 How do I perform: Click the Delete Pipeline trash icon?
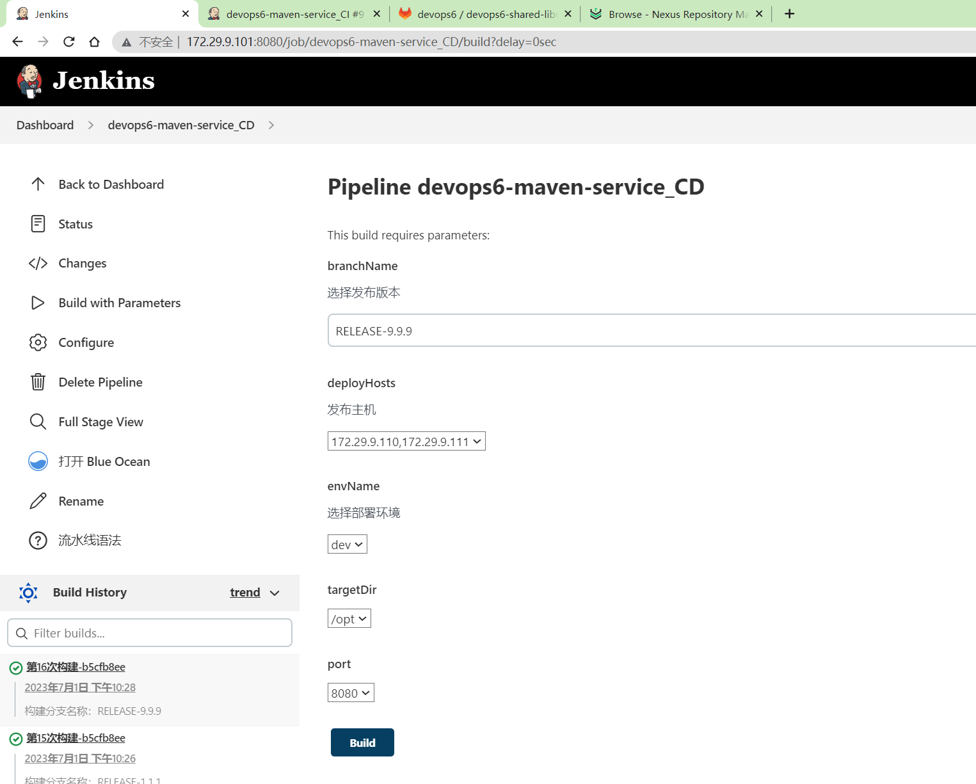(x=38, y=382)
